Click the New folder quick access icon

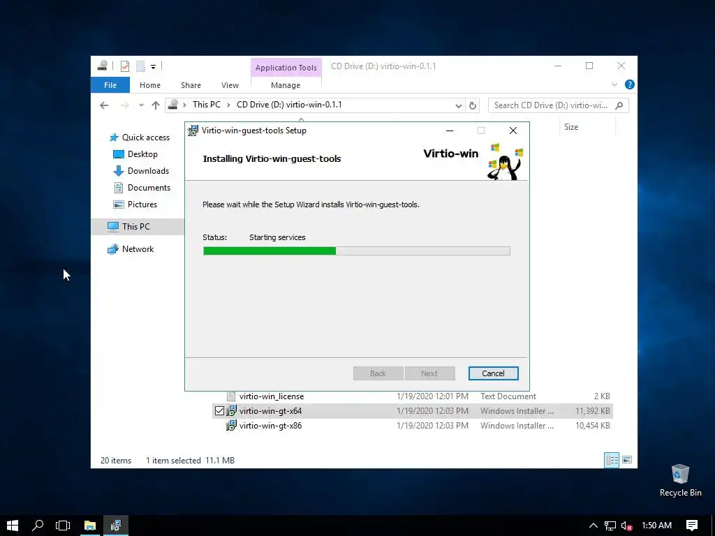[x=140, y=66]
